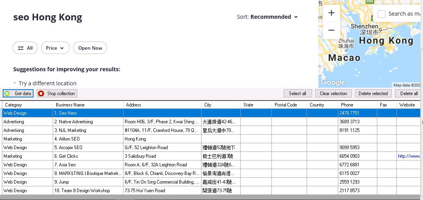Viewport: 423px width, 200px height.
Task: Click the Website column header
Action: click(x=409, y=105)
